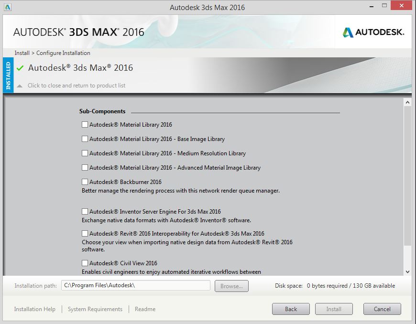
Task: Click the Autodesk app icon in title bar
Action: 8,7
